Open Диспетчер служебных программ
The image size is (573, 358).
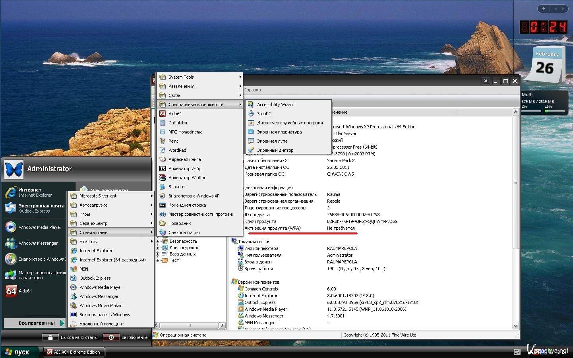(x=288, y=123)
